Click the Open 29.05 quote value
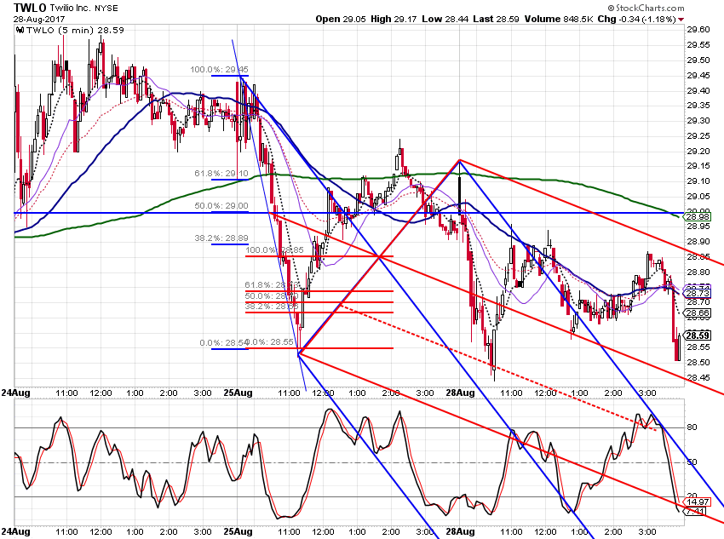This screenshot has height=539, width=724. 341,20
